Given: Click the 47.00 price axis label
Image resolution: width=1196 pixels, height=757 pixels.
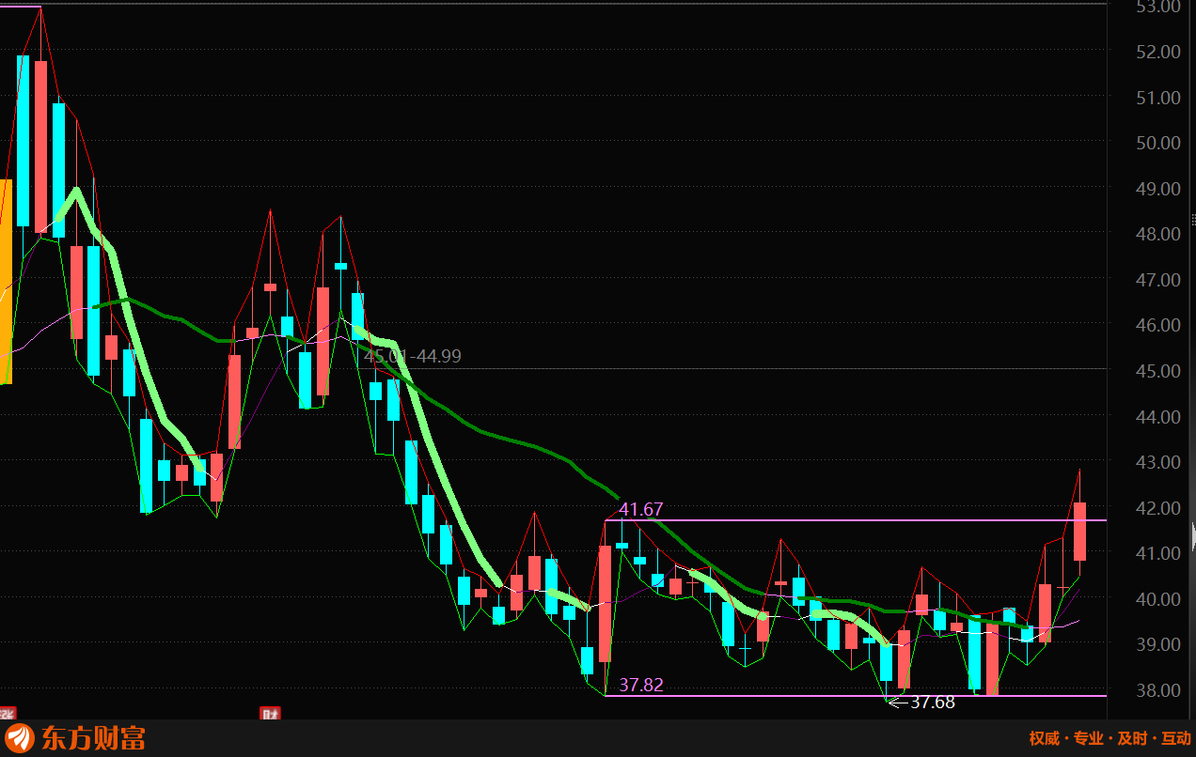Looking at the screenshot, I should click(1158, 280).
